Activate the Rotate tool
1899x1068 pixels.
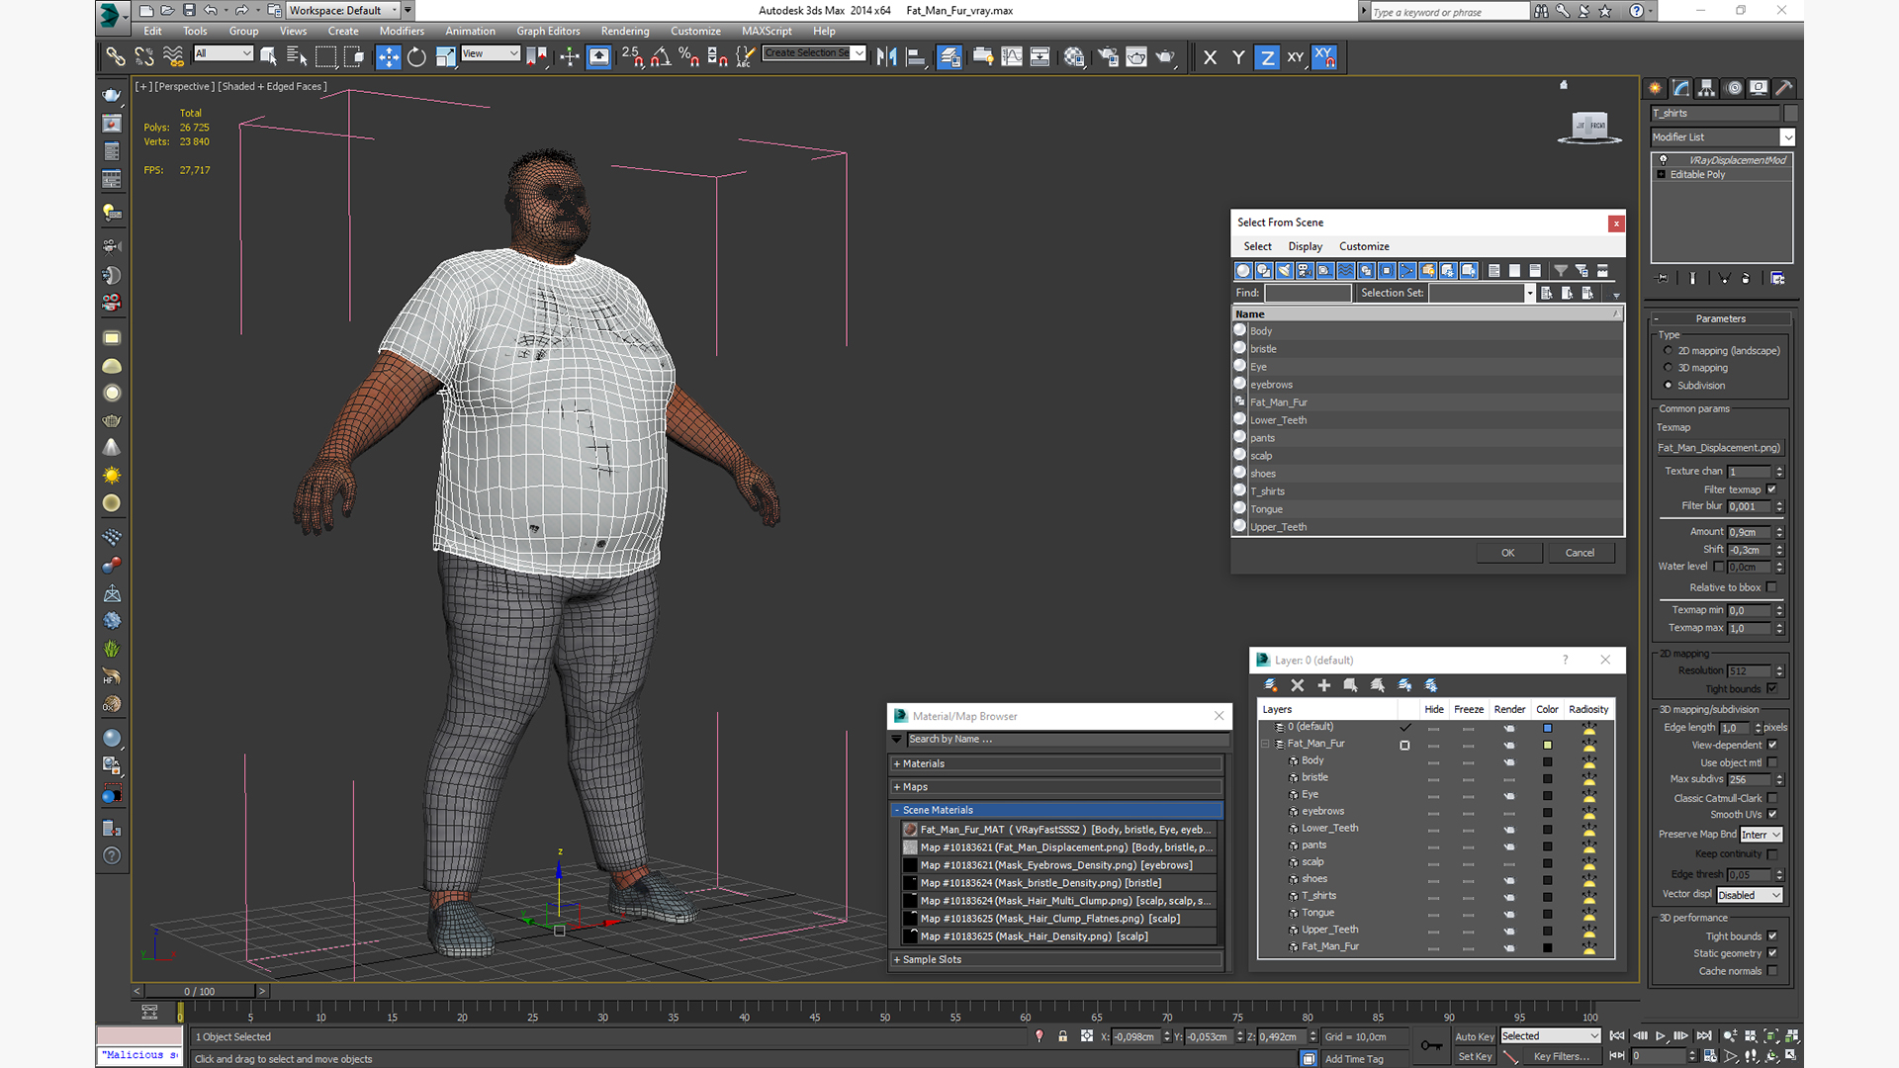416,57
